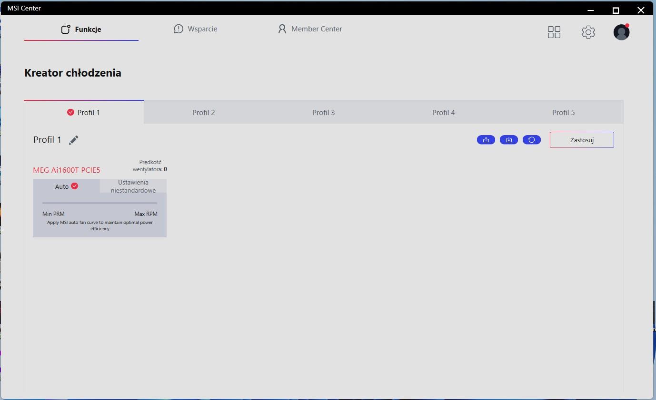Click the reset profile refresh icon

coord(532,140)
